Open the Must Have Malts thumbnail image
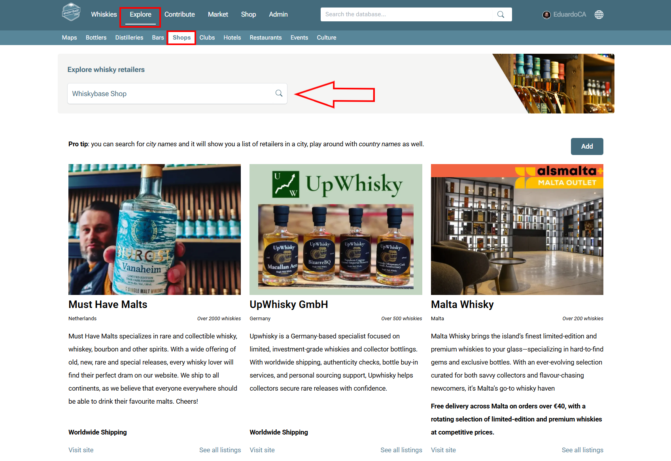 point(155,229)
